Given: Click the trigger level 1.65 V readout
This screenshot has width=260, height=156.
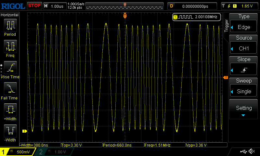Looking at the screenshot, I should 247,6.
